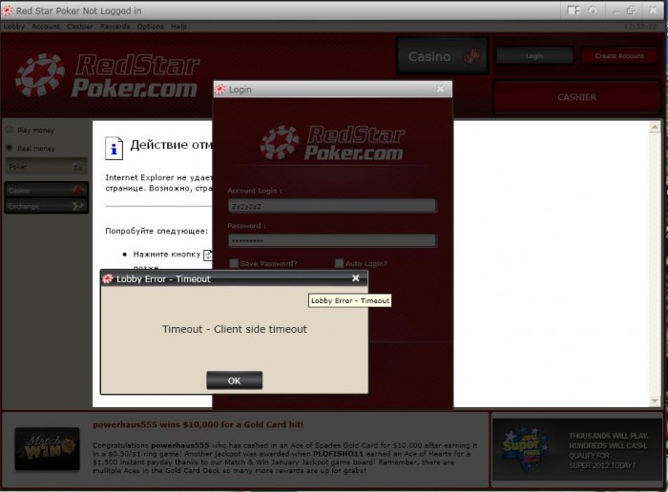
Task: Click the RedStar Poker logo in Login window
Action: [332, 143]
